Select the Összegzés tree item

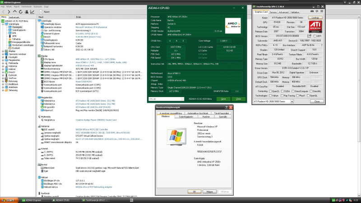pos(17,27)
